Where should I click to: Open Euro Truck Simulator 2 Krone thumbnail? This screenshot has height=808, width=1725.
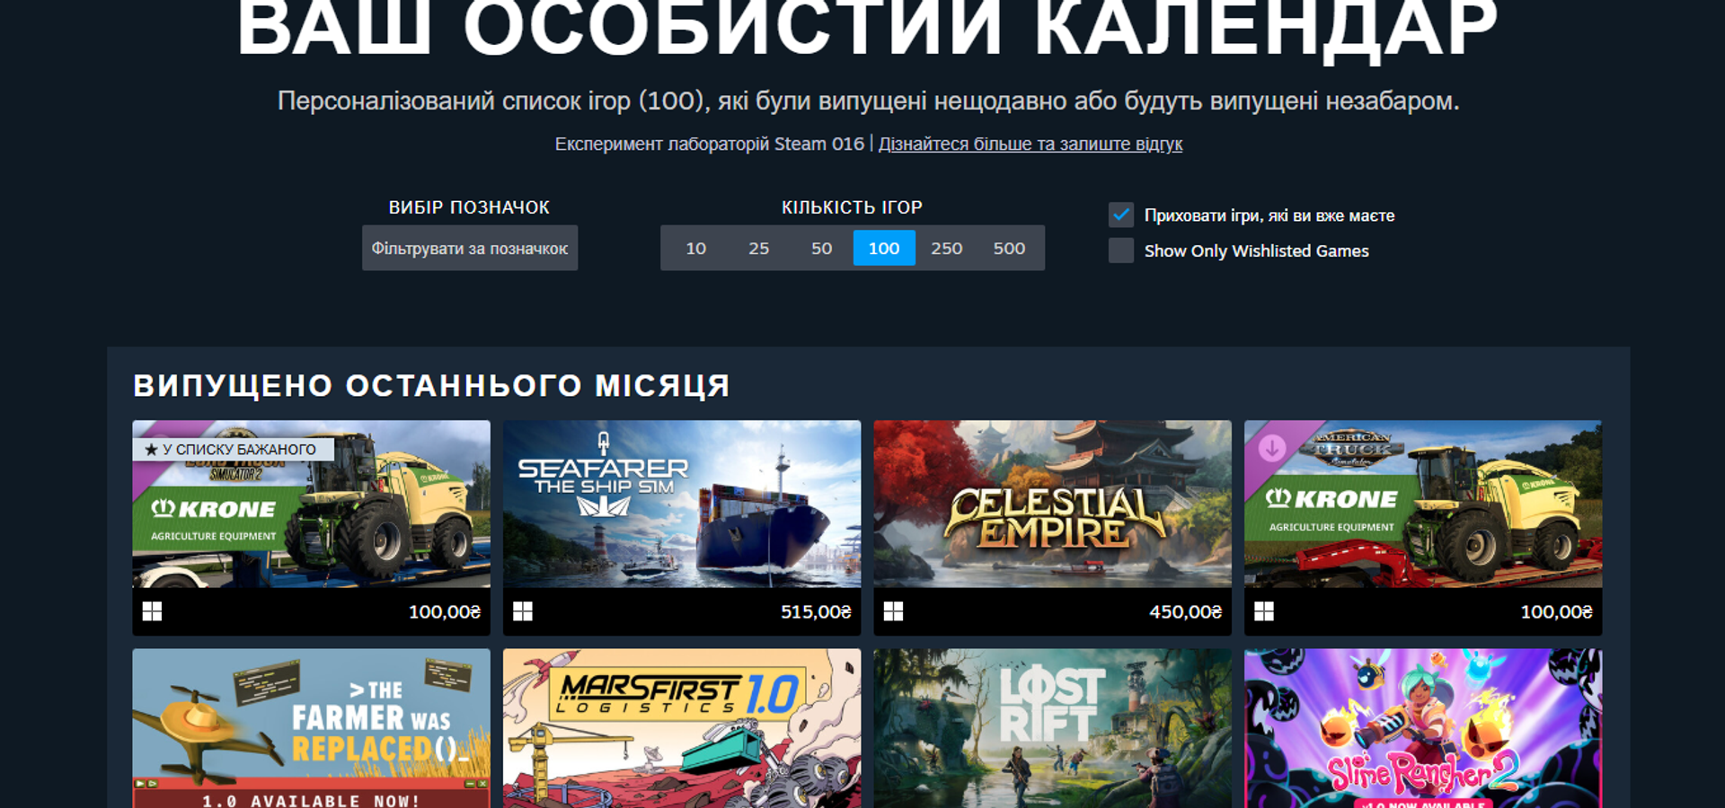pyautogui.click(x=312, y=504)
